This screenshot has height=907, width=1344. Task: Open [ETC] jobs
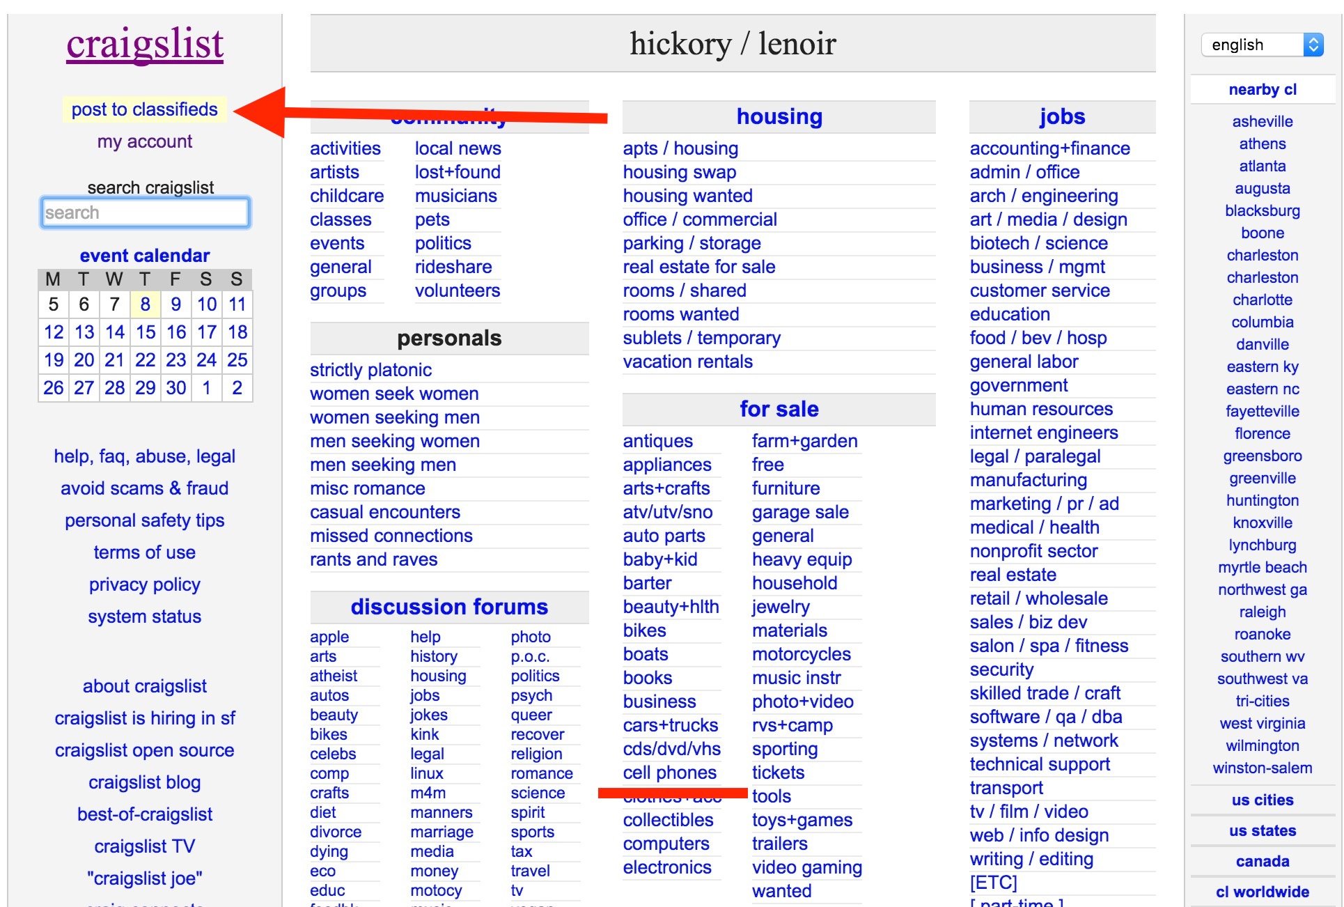pos(994,883)
